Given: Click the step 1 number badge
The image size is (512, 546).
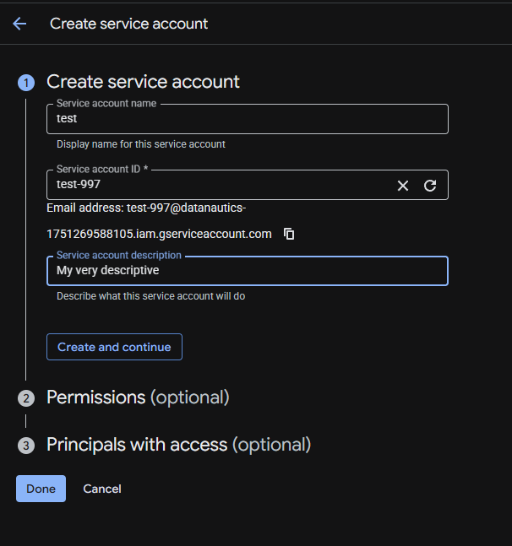Looking at the screenshot, I should coord(26,83).
